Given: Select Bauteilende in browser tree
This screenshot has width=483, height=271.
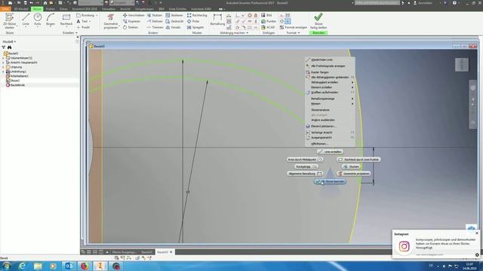Looking at the screenshot, I should pyautogui.click(x=15, y=85).
